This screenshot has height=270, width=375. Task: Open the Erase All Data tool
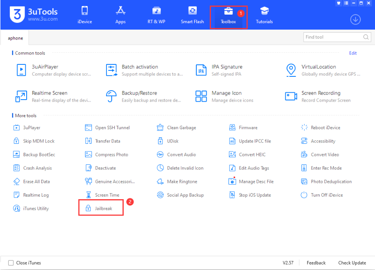(x=36, y=182)
